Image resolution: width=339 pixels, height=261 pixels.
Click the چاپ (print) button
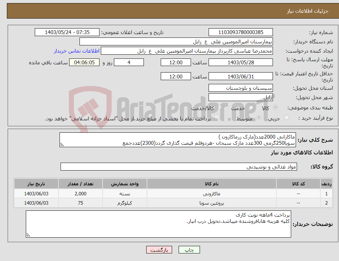189,250
